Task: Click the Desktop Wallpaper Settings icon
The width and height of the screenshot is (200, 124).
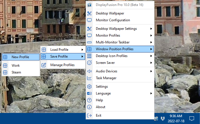Action: click(89, 29)
